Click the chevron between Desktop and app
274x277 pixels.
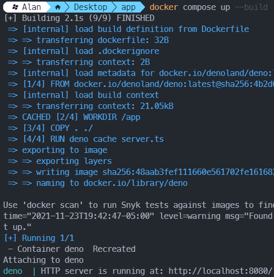pyautogui.click(x=114, y=7)
